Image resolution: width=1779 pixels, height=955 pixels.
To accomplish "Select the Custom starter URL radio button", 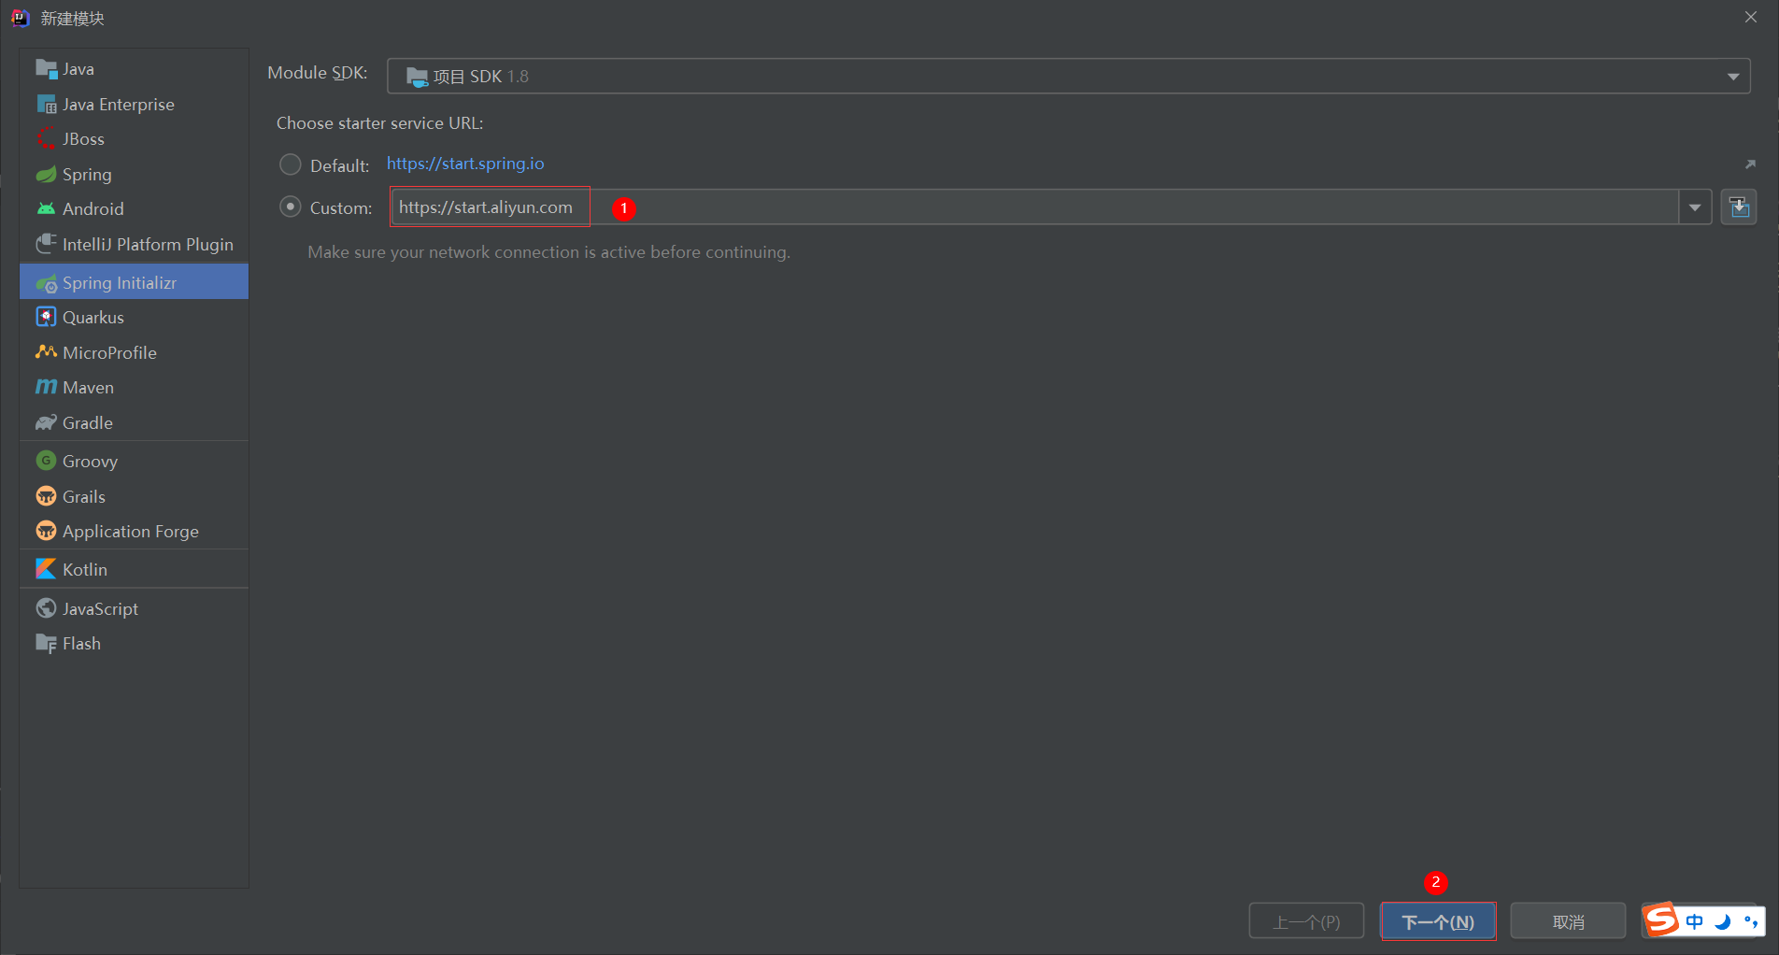I will pos(291,207).
